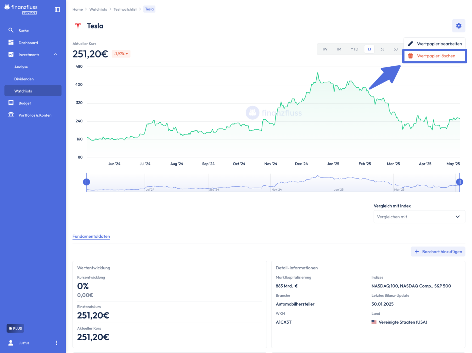Viewport: 472px width, 353px height.
Task: Click the USA flag icon
Action: point(374,322)
